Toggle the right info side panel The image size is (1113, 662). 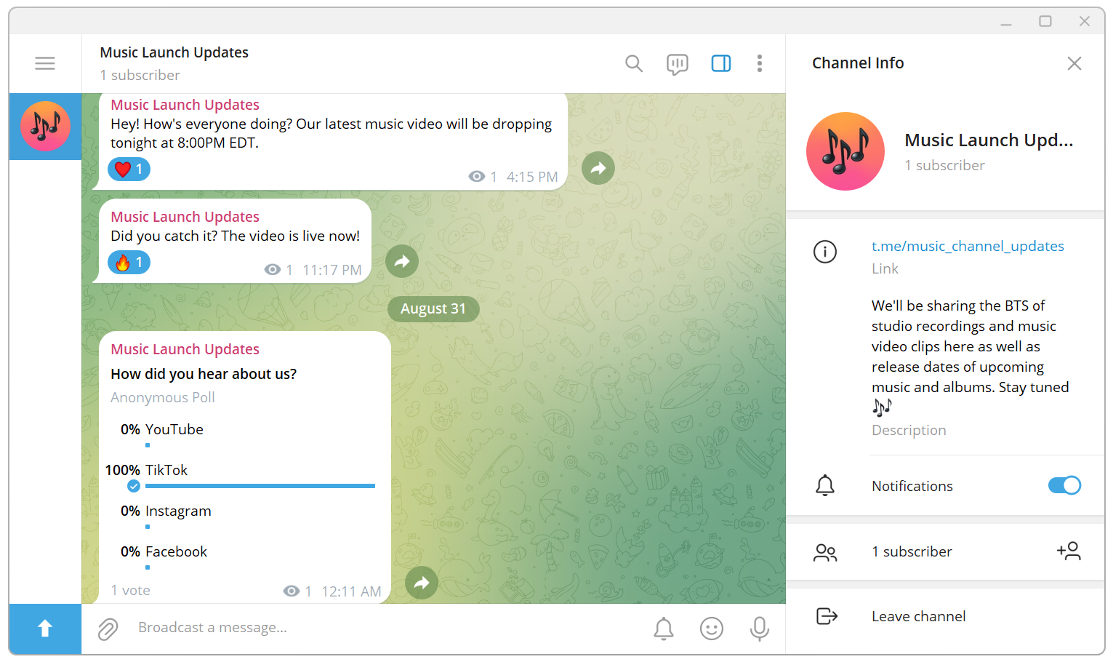click(721, 63)
